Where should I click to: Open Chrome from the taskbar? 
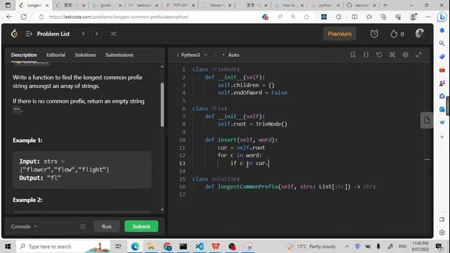[167, 247]
